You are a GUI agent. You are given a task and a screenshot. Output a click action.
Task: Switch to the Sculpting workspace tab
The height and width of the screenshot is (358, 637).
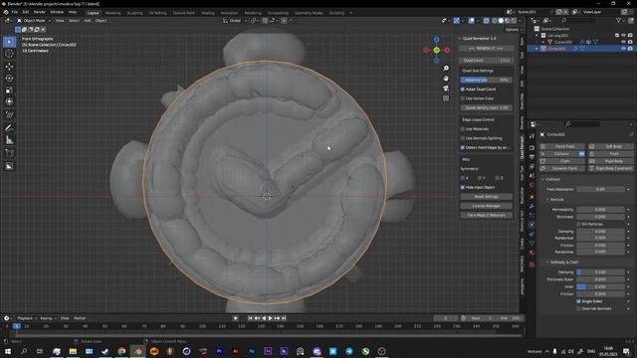[x=134, y=13]
